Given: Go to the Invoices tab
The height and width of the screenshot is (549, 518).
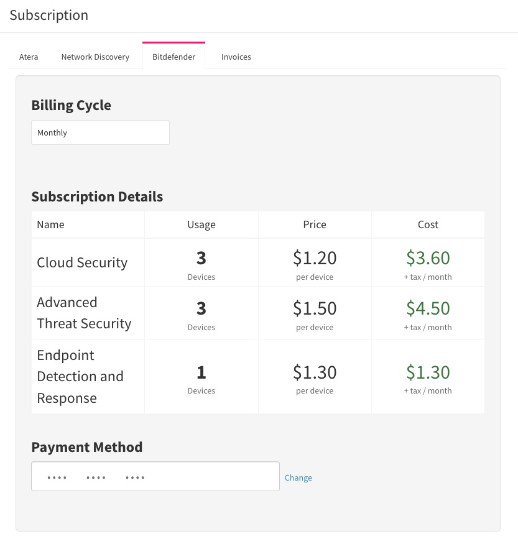Looking at the screenshot, I should (236, 57).
